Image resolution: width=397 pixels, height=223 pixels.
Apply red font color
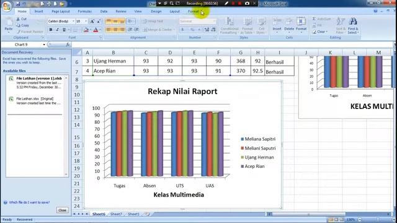[96, 30]
